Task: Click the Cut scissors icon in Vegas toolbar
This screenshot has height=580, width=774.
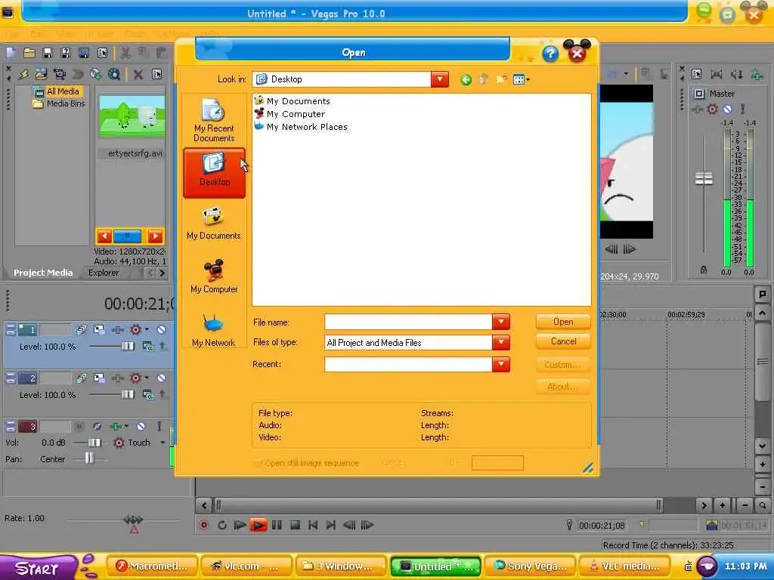Action: pyautogui.click(x=126, y=53)
